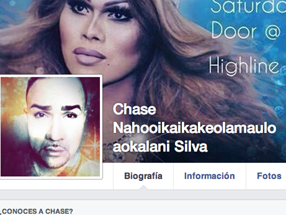The image size is (286, 215).
Task: Click the "Nahooikaikakeolamaulo" name line
Action: (x=194, y=128)
